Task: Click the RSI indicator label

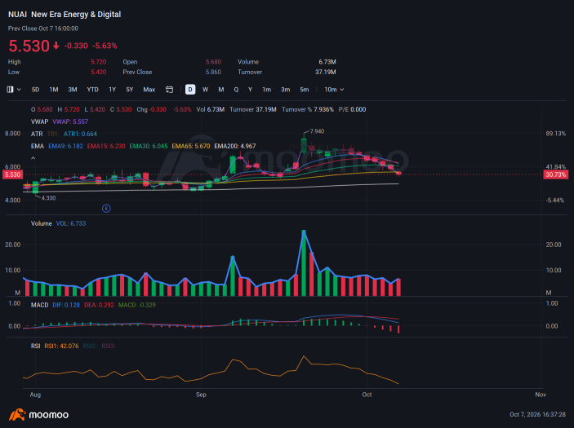Action: [35, 346]
